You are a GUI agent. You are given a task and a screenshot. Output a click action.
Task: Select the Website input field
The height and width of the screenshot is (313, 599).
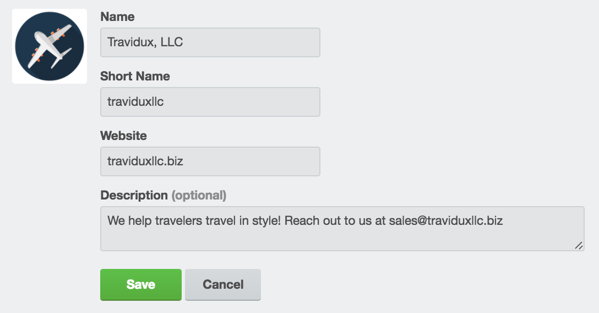[x=210, y=161]
